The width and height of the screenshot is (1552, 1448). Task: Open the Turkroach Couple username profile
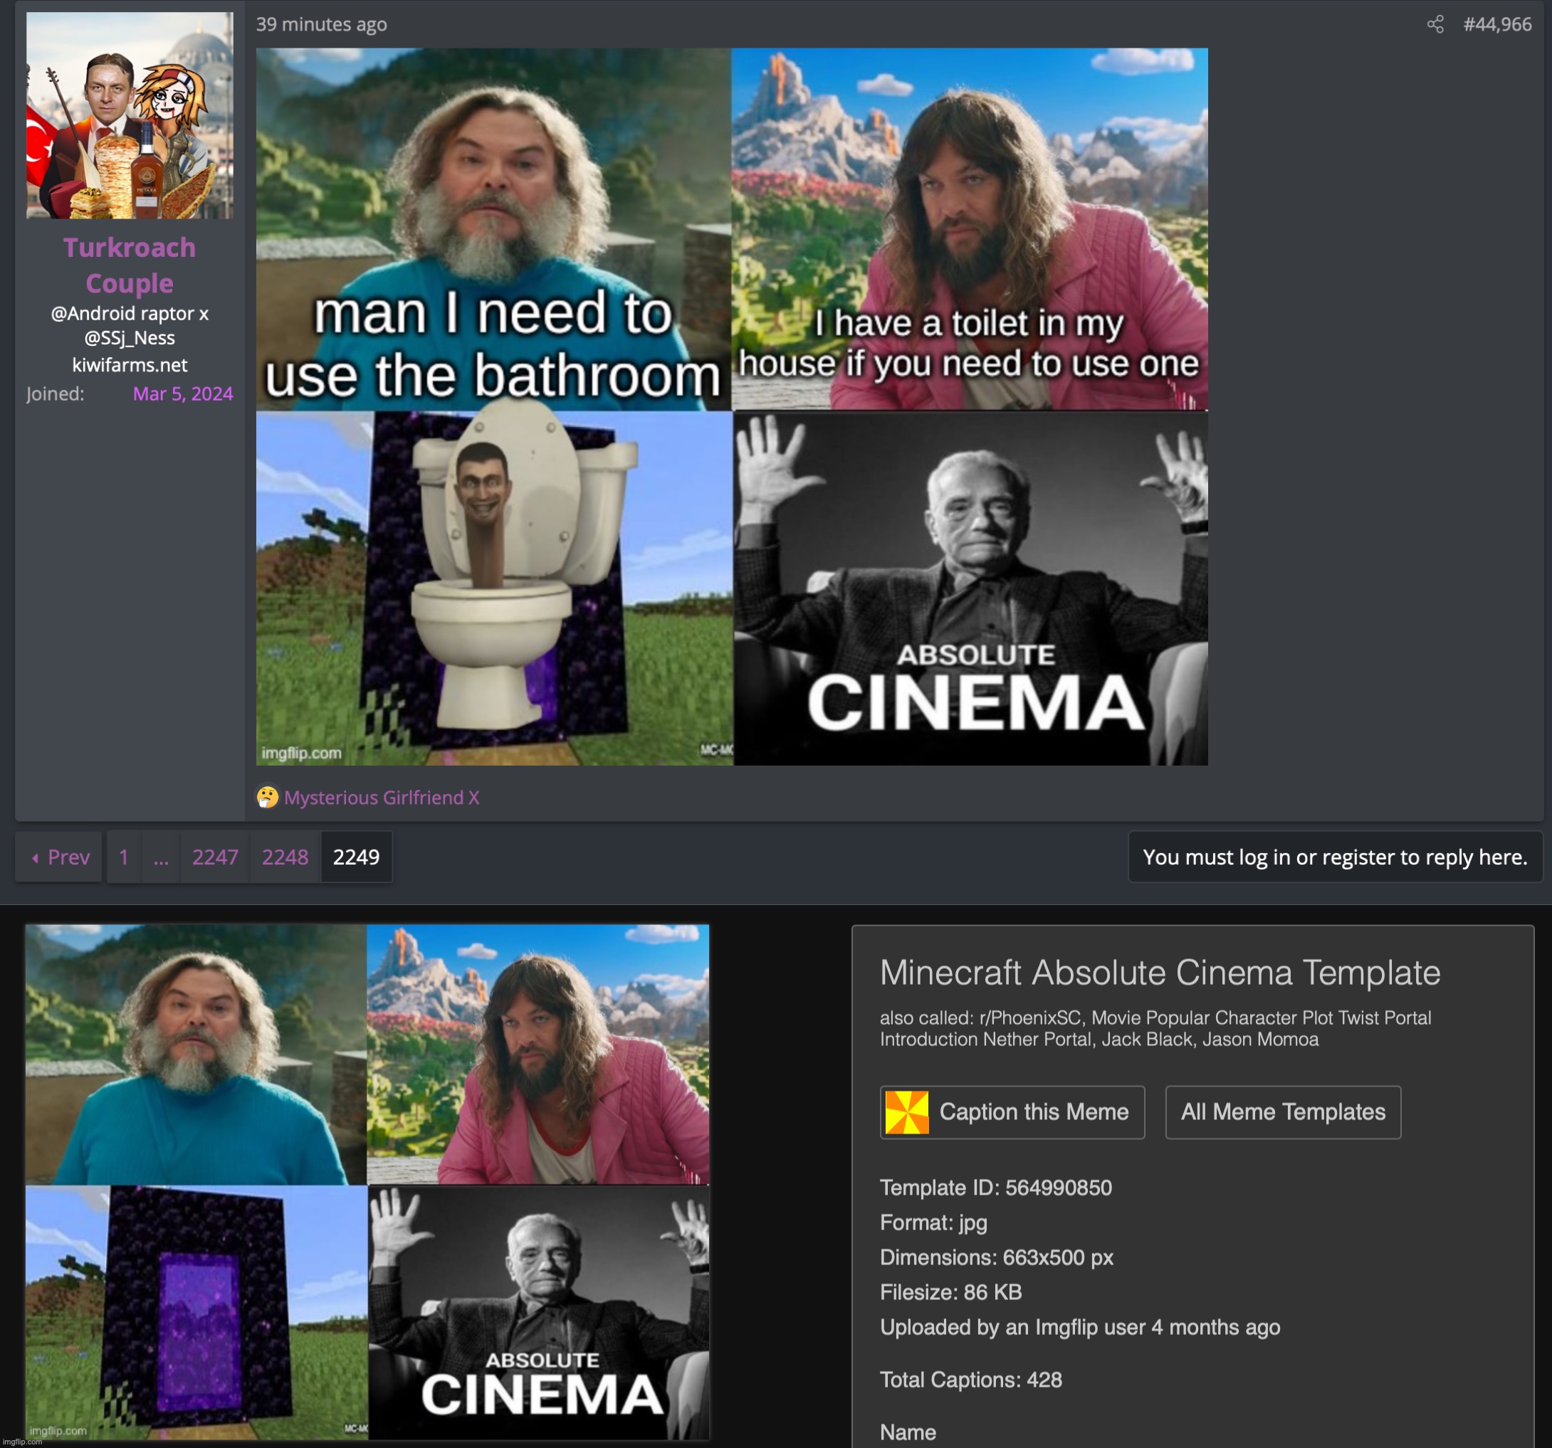click(130, 265)
